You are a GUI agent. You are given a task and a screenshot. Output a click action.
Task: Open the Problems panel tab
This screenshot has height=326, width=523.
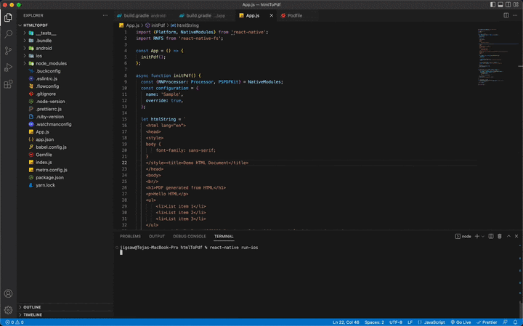tap(130, 236)
